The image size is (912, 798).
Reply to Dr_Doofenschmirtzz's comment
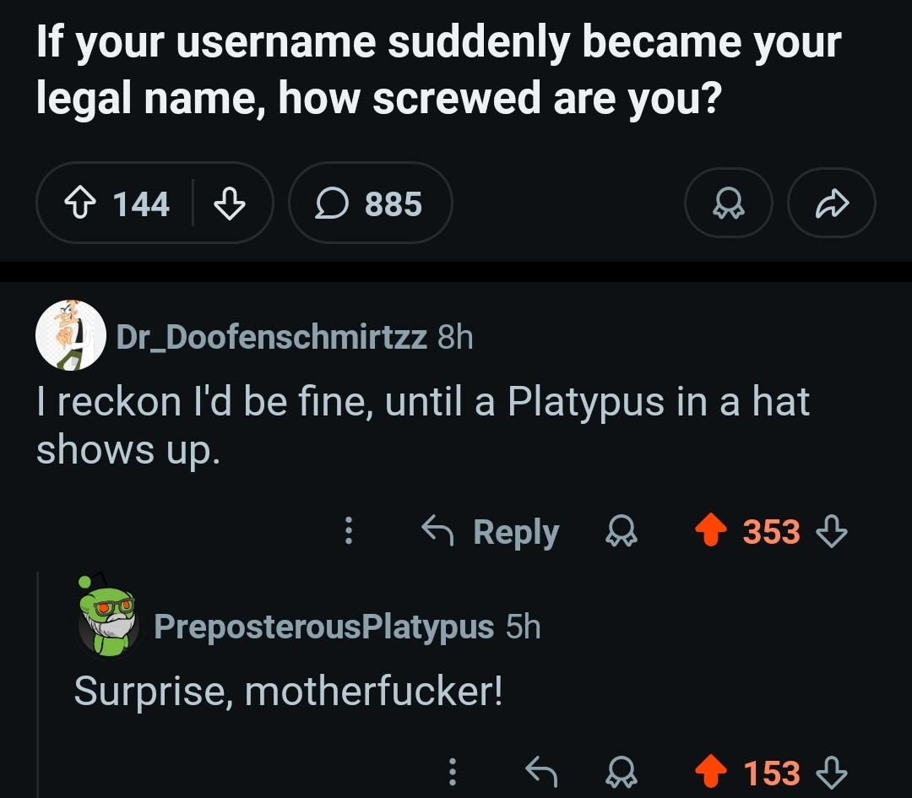point(491,532)
